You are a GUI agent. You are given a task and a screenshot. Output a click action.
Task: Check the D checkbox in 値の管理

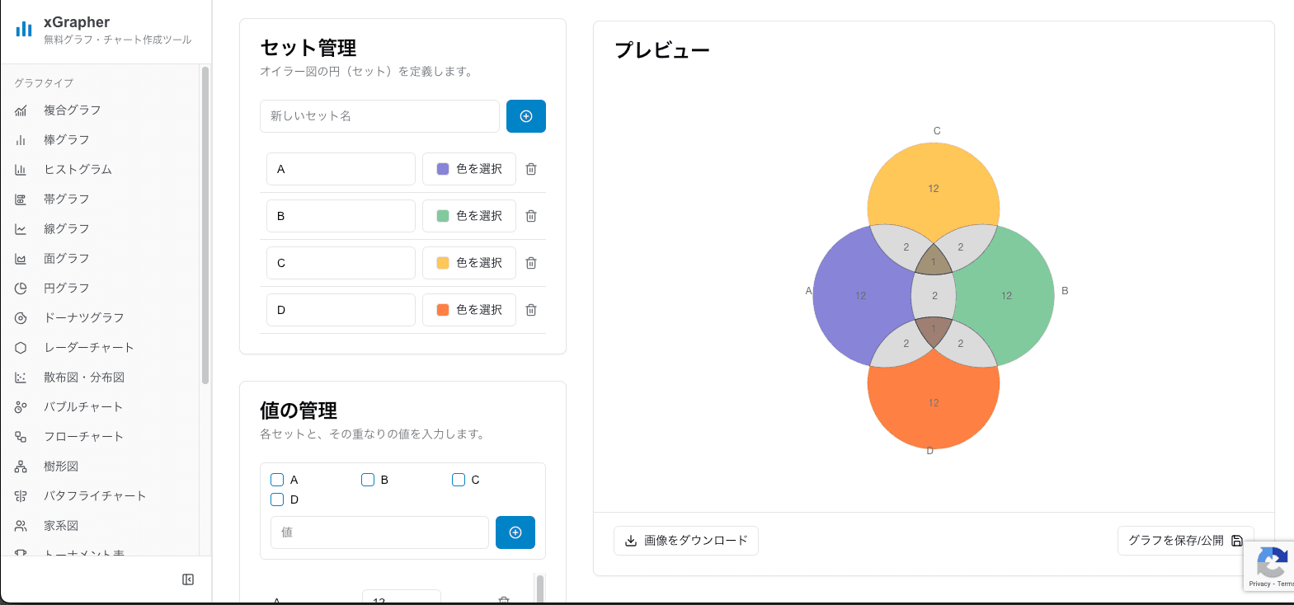(277, 499)
